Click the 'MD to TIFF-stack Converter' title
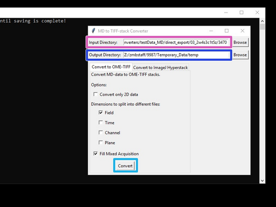The width and height of the screenshot is (276, 207). click(x=123, y=31)
